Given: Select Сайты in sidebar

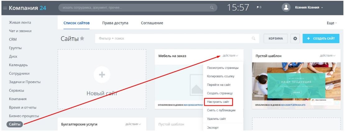Looking at the screenshot, I should click(15, 124).
